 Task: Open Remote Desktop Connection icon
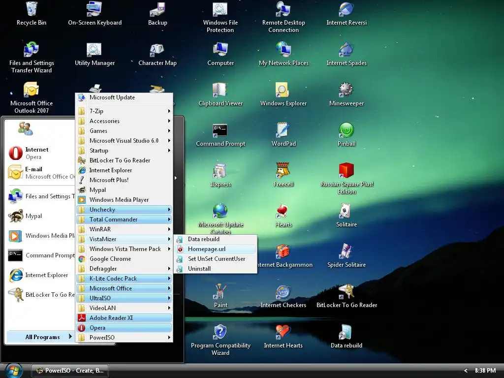click(283, 17)
